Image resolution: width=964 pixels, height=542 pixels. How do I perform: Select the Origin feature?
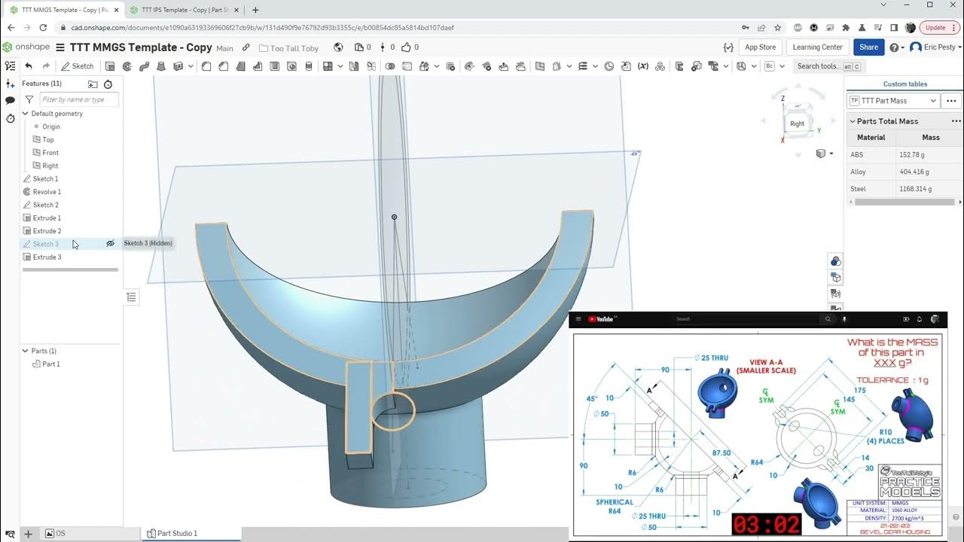(51, 126)
